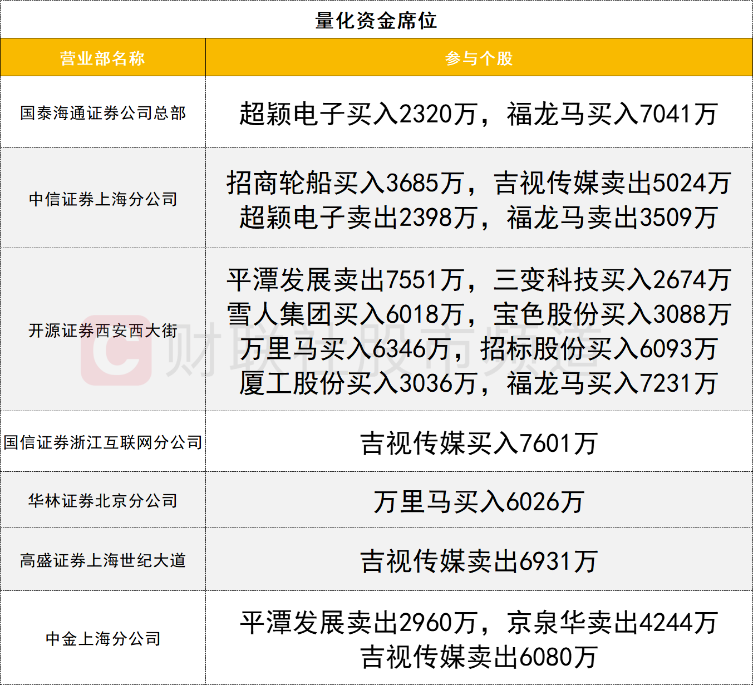Image resolution: width=753 pixels, height=685 pixels.
Task: Click the 国泰海通证券公司总部 row label
Action: point(103,113)
